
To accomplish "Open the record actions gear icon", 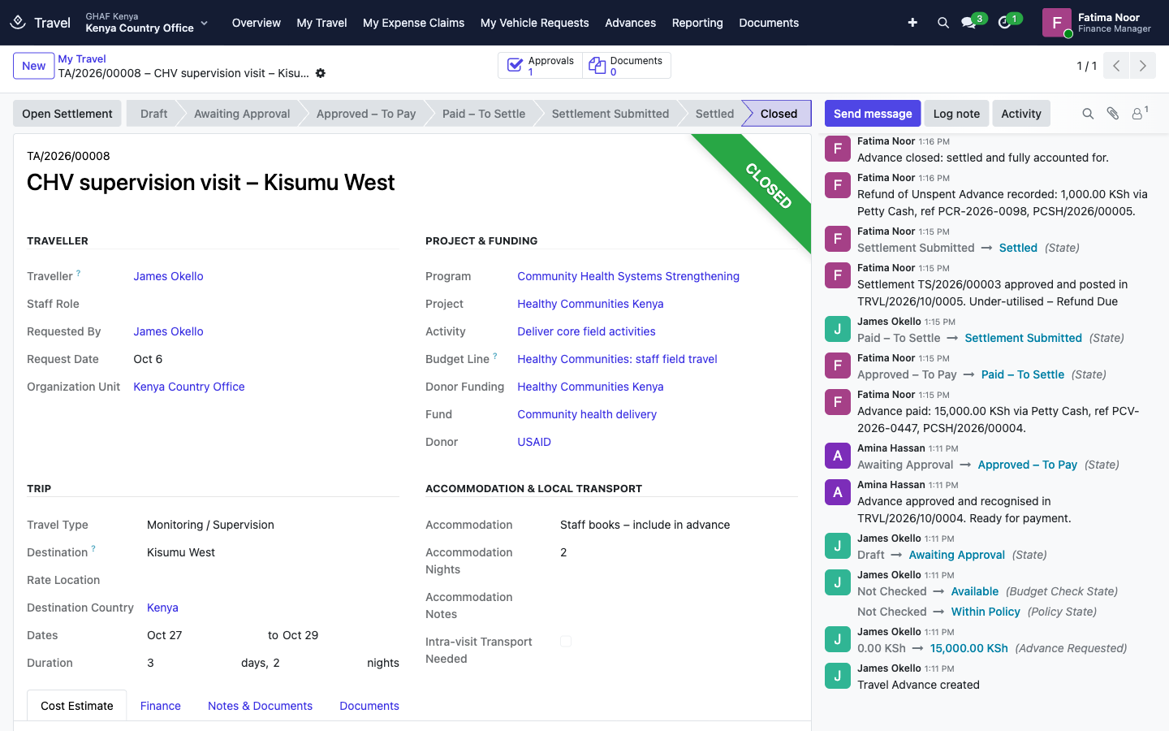I will click(x=321, y=73).
